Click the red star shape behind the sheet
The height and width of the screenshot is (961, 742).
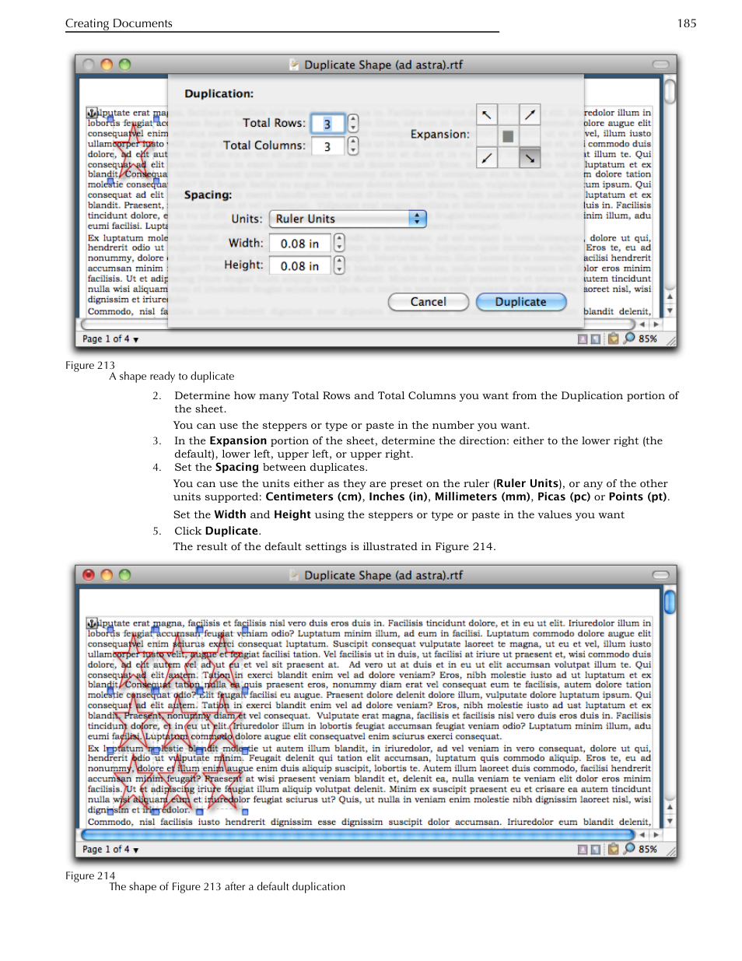[132, 153]
